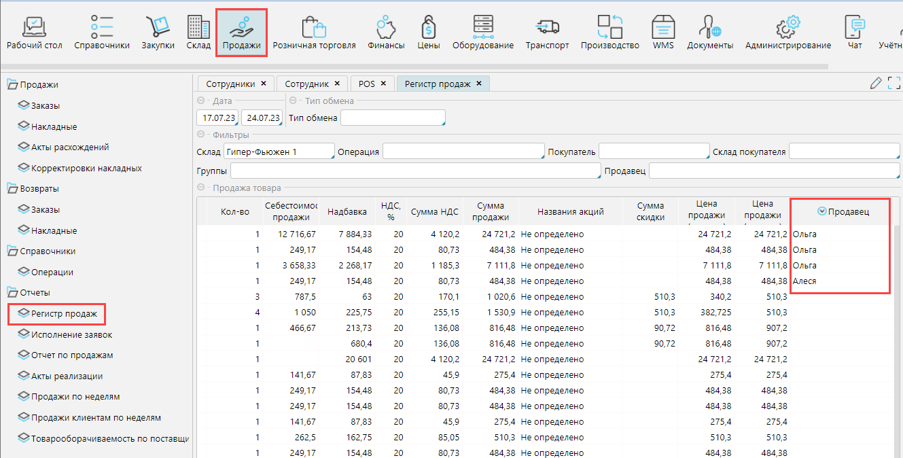This screenshot has height=458, width=903.
Task: Open the Закупки shopping cart module
Action: (x=158, y=32)
